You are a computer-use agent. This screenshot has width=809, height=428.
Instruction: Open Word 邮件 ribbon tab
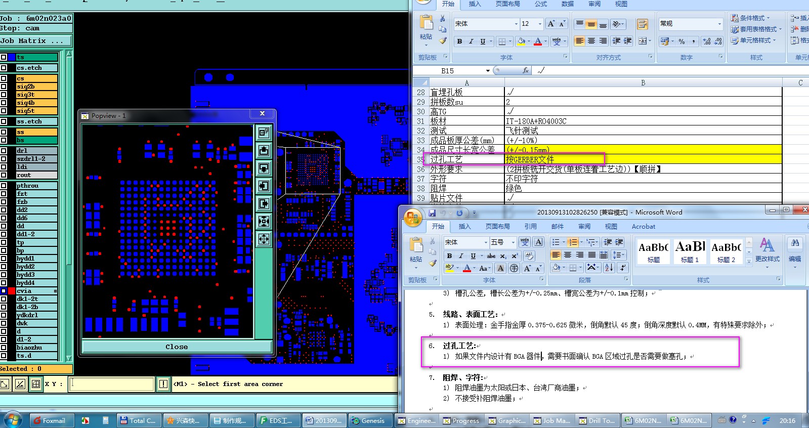pyautogui.click(x=557, y=227)
